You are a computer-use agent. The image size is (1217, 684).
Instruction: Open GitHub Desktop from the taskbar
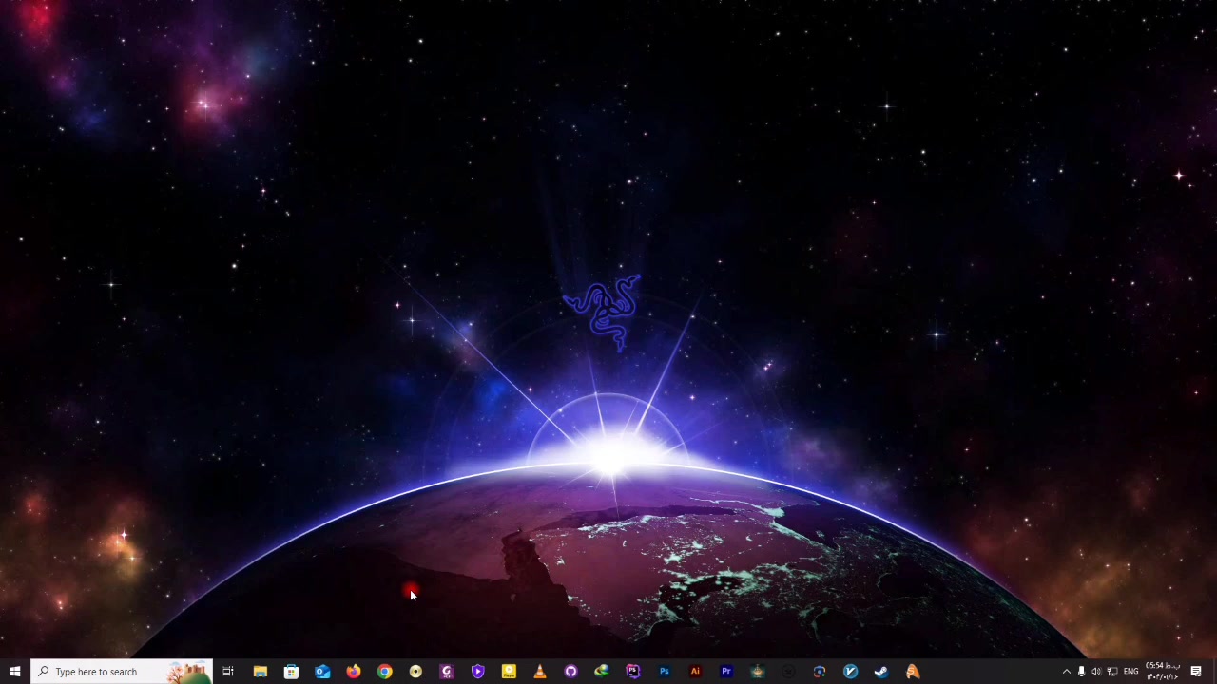pyautogui.click(x=570, y=672)
